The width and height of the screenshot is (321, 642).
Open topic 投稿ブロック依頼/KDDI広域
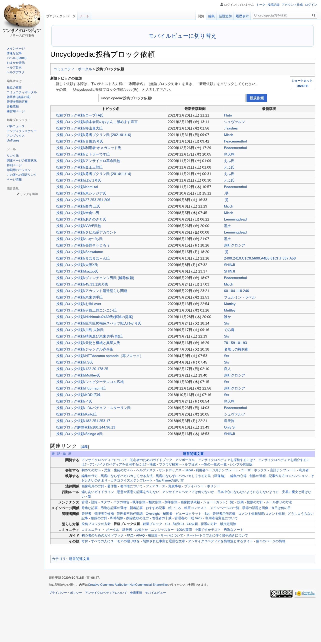point(78,395)
